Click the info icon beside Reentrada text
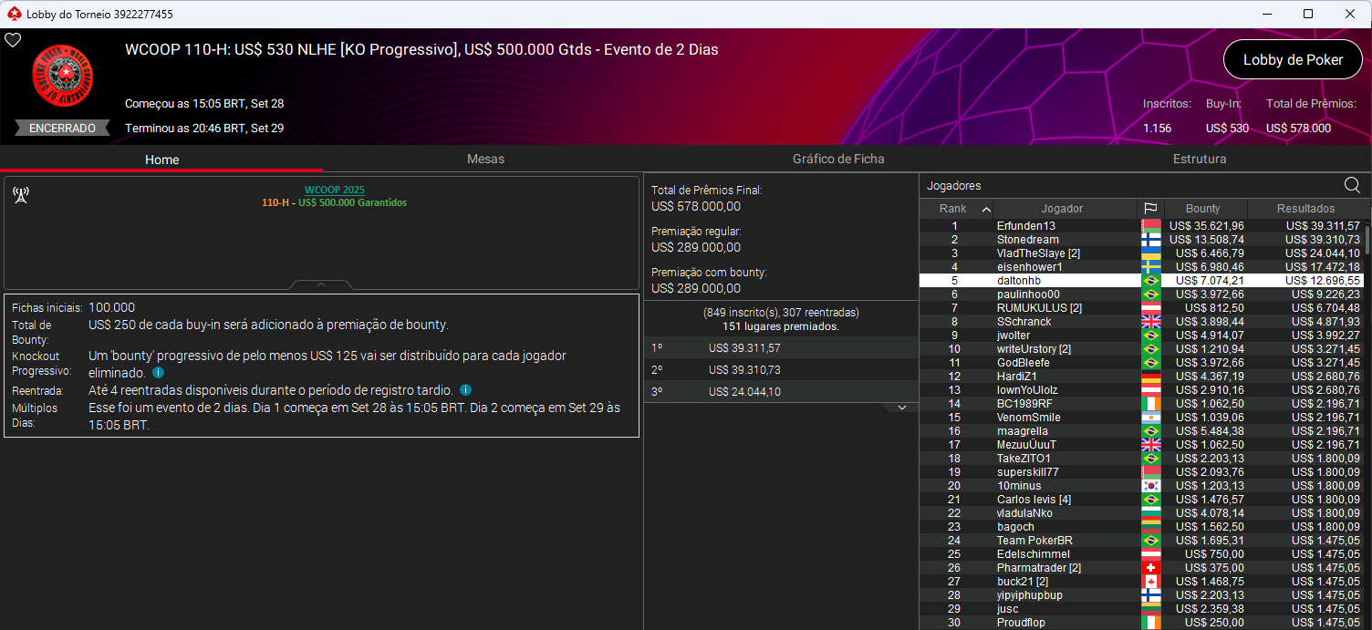 [x=465, y=390]
